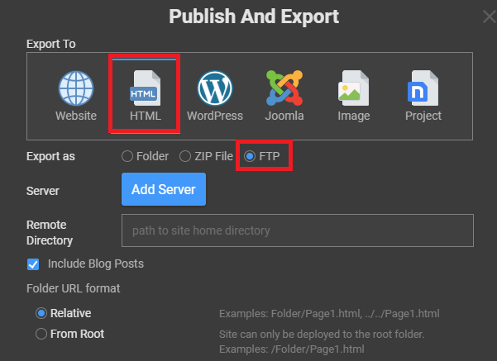Click the Export To section label
This screenshot has width=497, height=361.
coord(51,44)
